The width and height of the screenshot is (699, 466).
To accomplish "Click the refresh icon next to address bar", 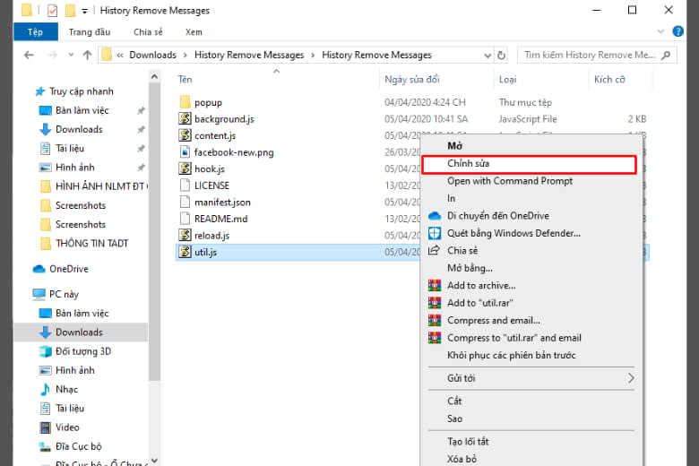I will click(500, 55).
